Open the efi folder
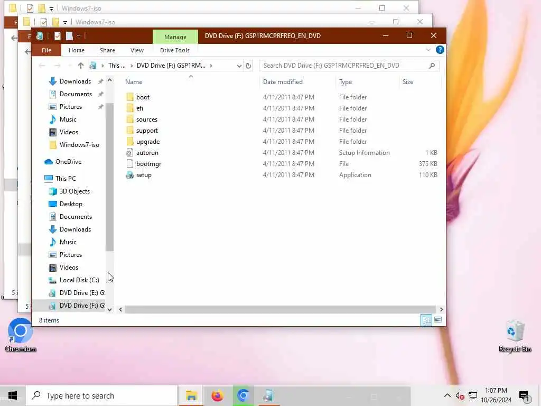541x406 pixels. pos(139,108)
